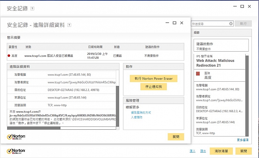Click 建議的動作 column header
Screen dimensions: 259x158
coord(152,47)
